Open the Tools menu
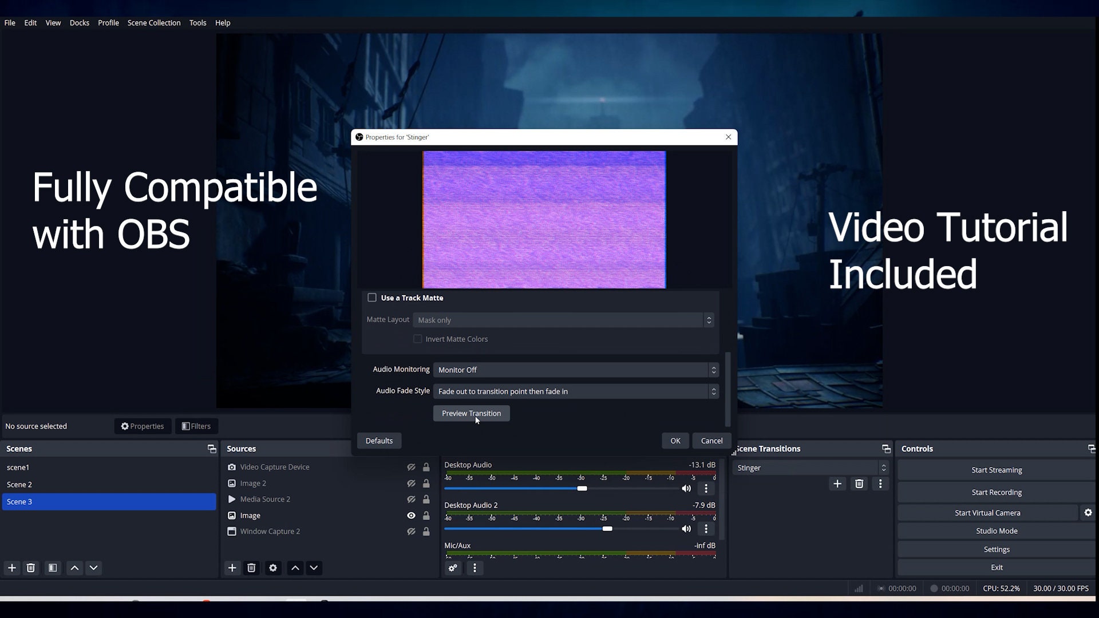This screenshot has height=618, width=1099. pyautogui.click(x=197, y=23)
